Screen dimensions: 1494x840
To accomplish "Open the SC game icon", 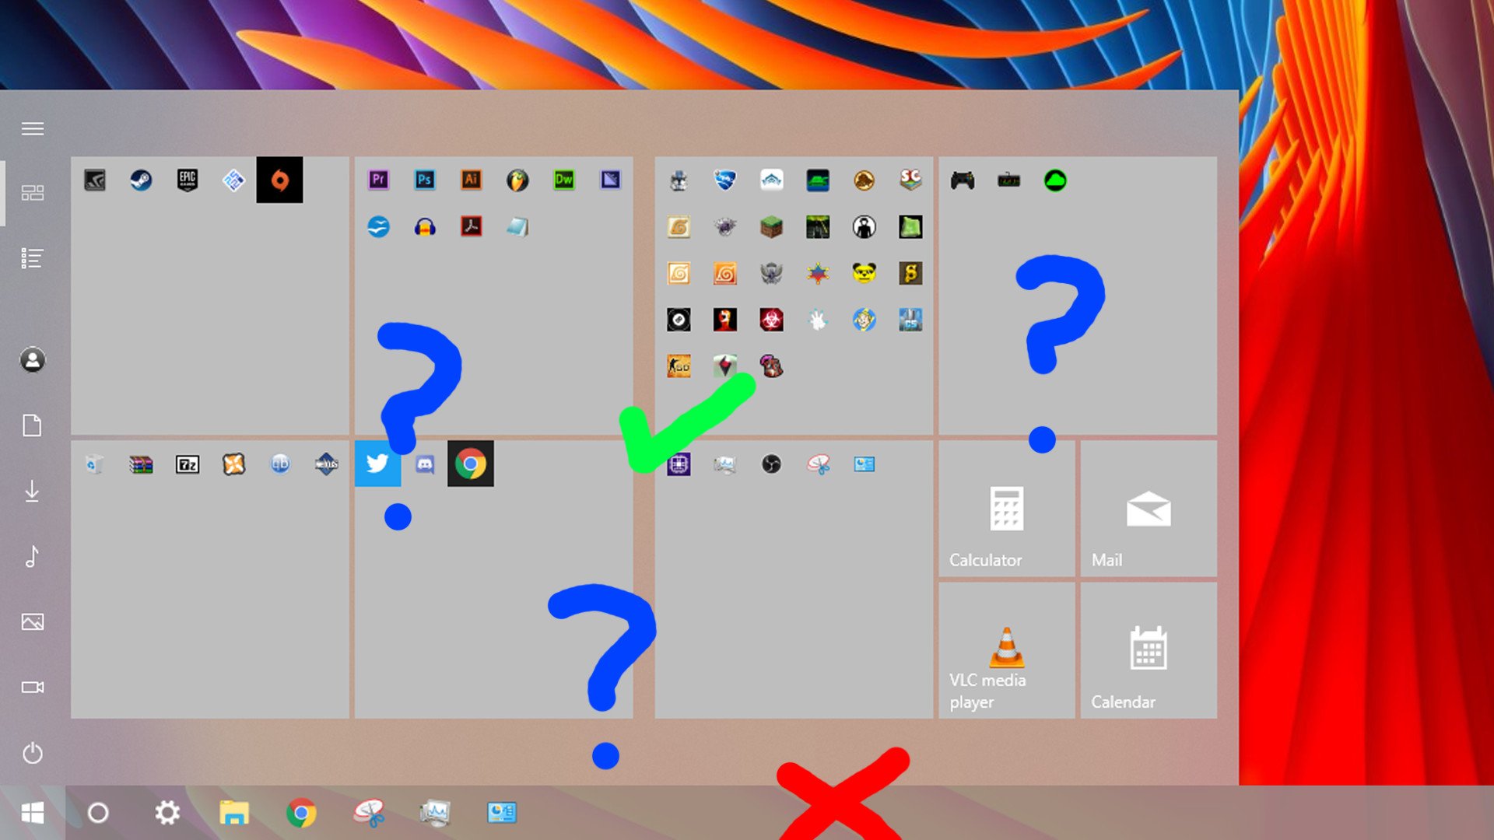I will [x=910, y=180].
